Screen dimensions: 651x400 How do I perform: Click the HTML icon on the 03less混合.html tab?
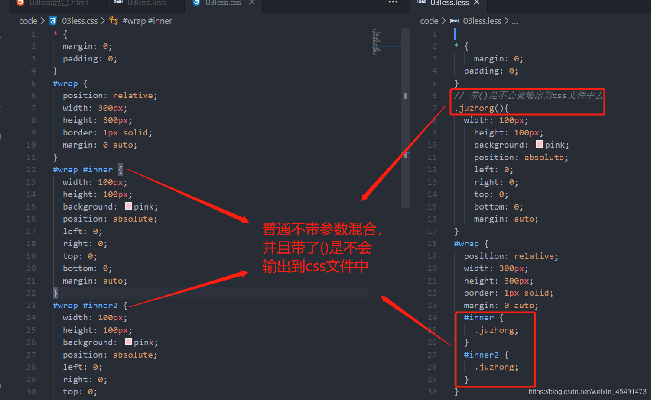click(19, 3)
